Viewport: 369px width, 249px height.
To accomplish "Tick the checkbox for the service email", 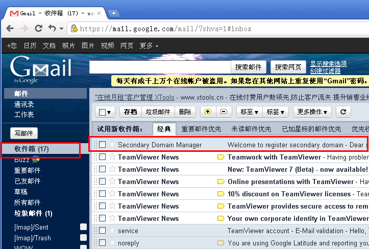I will coord(103,231).
